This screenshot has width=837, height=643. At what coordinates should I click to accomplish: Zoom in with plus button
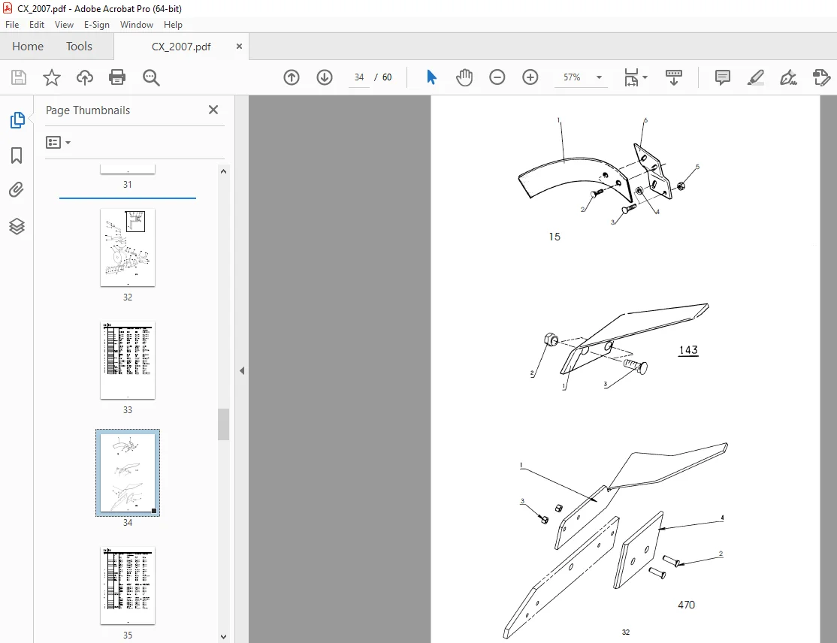530,77
